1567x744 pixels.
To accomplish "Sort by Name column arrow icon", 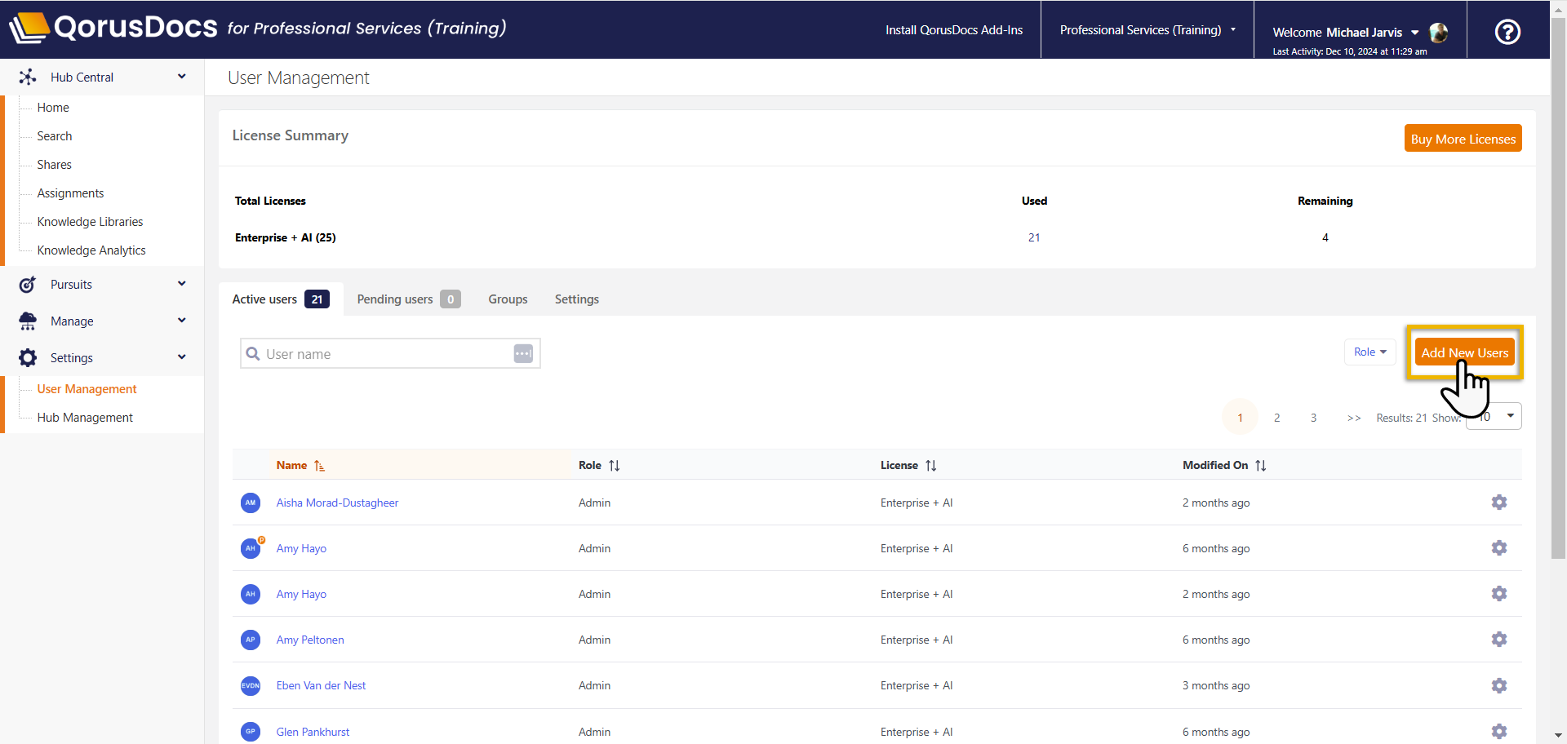I will coord(319,466).
